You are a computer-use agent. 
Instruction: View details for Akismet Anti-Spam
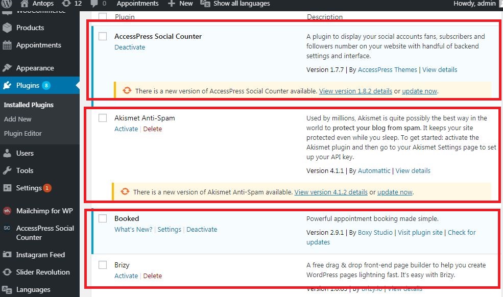click(413, 170)
